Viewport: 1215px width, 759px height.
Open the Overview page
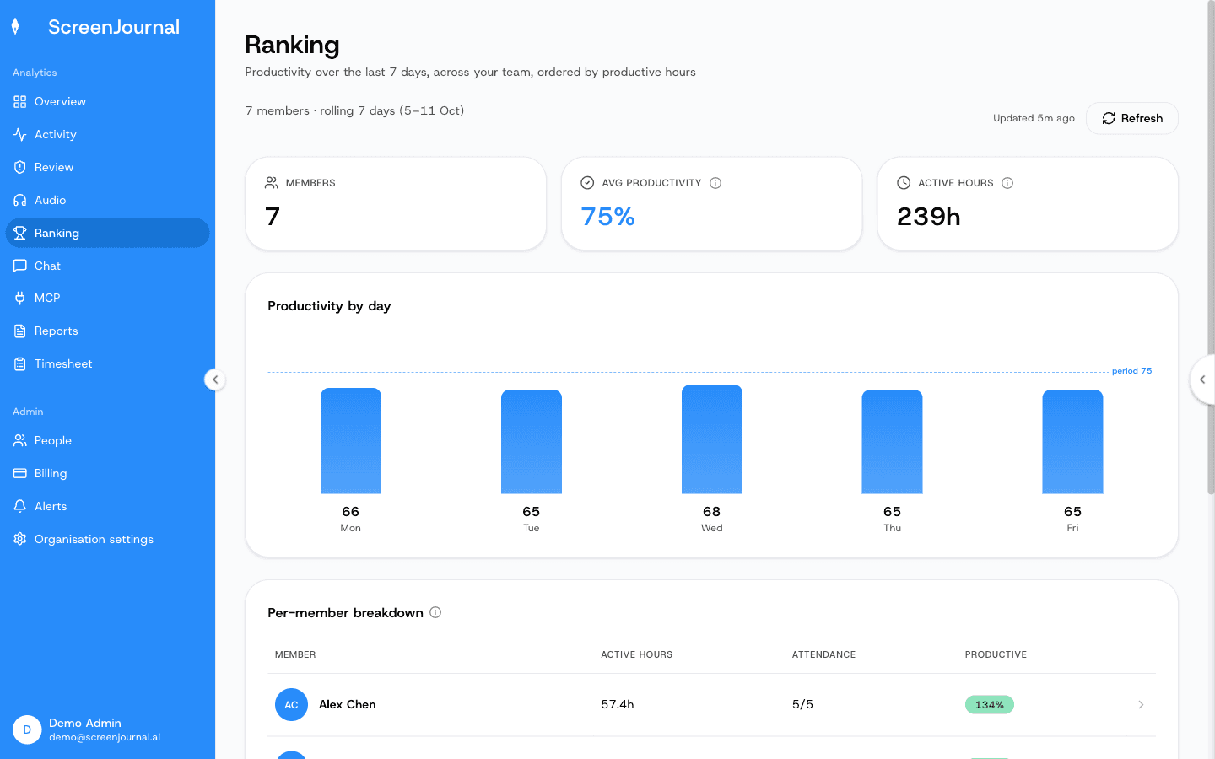point(107,101)
